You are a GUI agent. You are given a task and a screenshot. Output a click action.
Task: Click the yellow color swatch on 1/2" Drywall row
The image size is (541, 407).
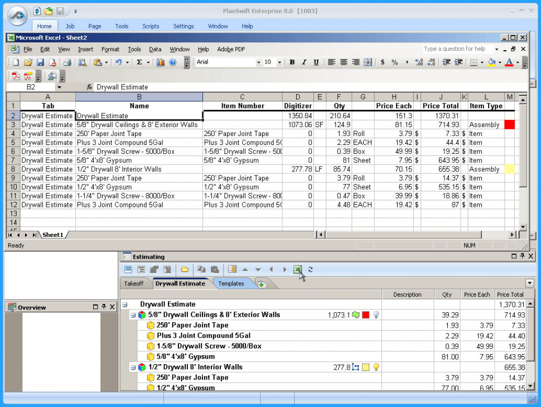click(366, 367)
